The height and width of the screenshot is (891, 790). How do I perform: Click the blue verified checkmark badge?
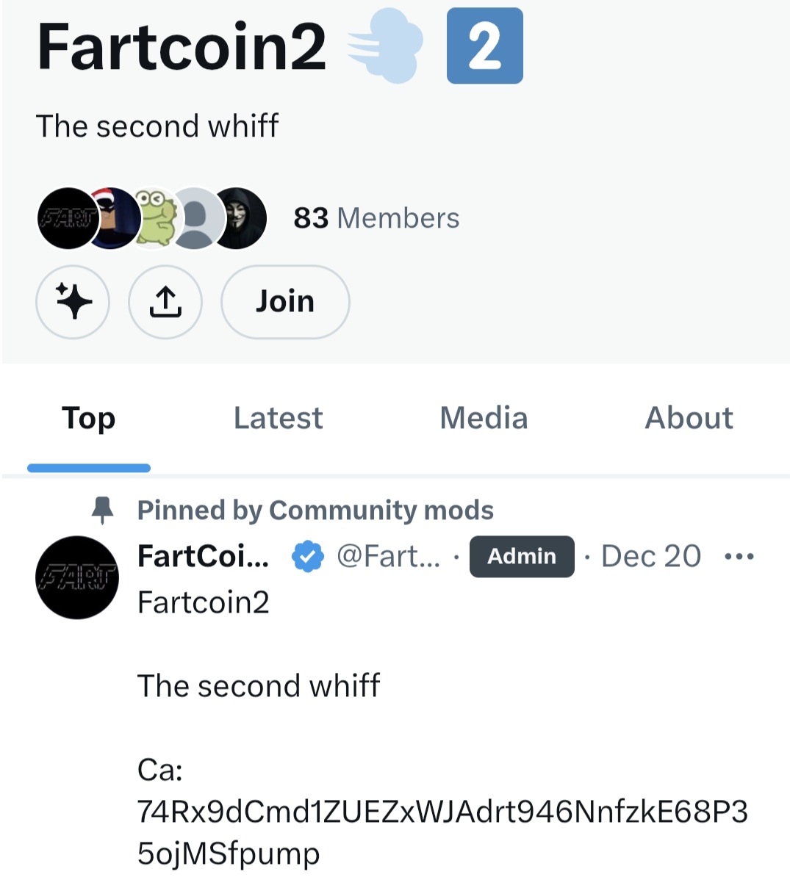click(306, 556)
